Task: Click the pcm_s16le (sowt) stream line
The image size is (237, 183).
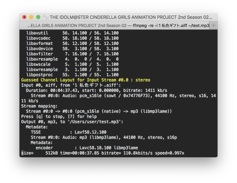Action: click(x=123, y=95)
